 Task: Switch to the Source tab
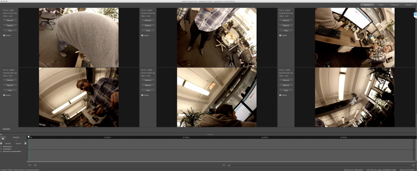pyautogui.click(x=367, y=5)
